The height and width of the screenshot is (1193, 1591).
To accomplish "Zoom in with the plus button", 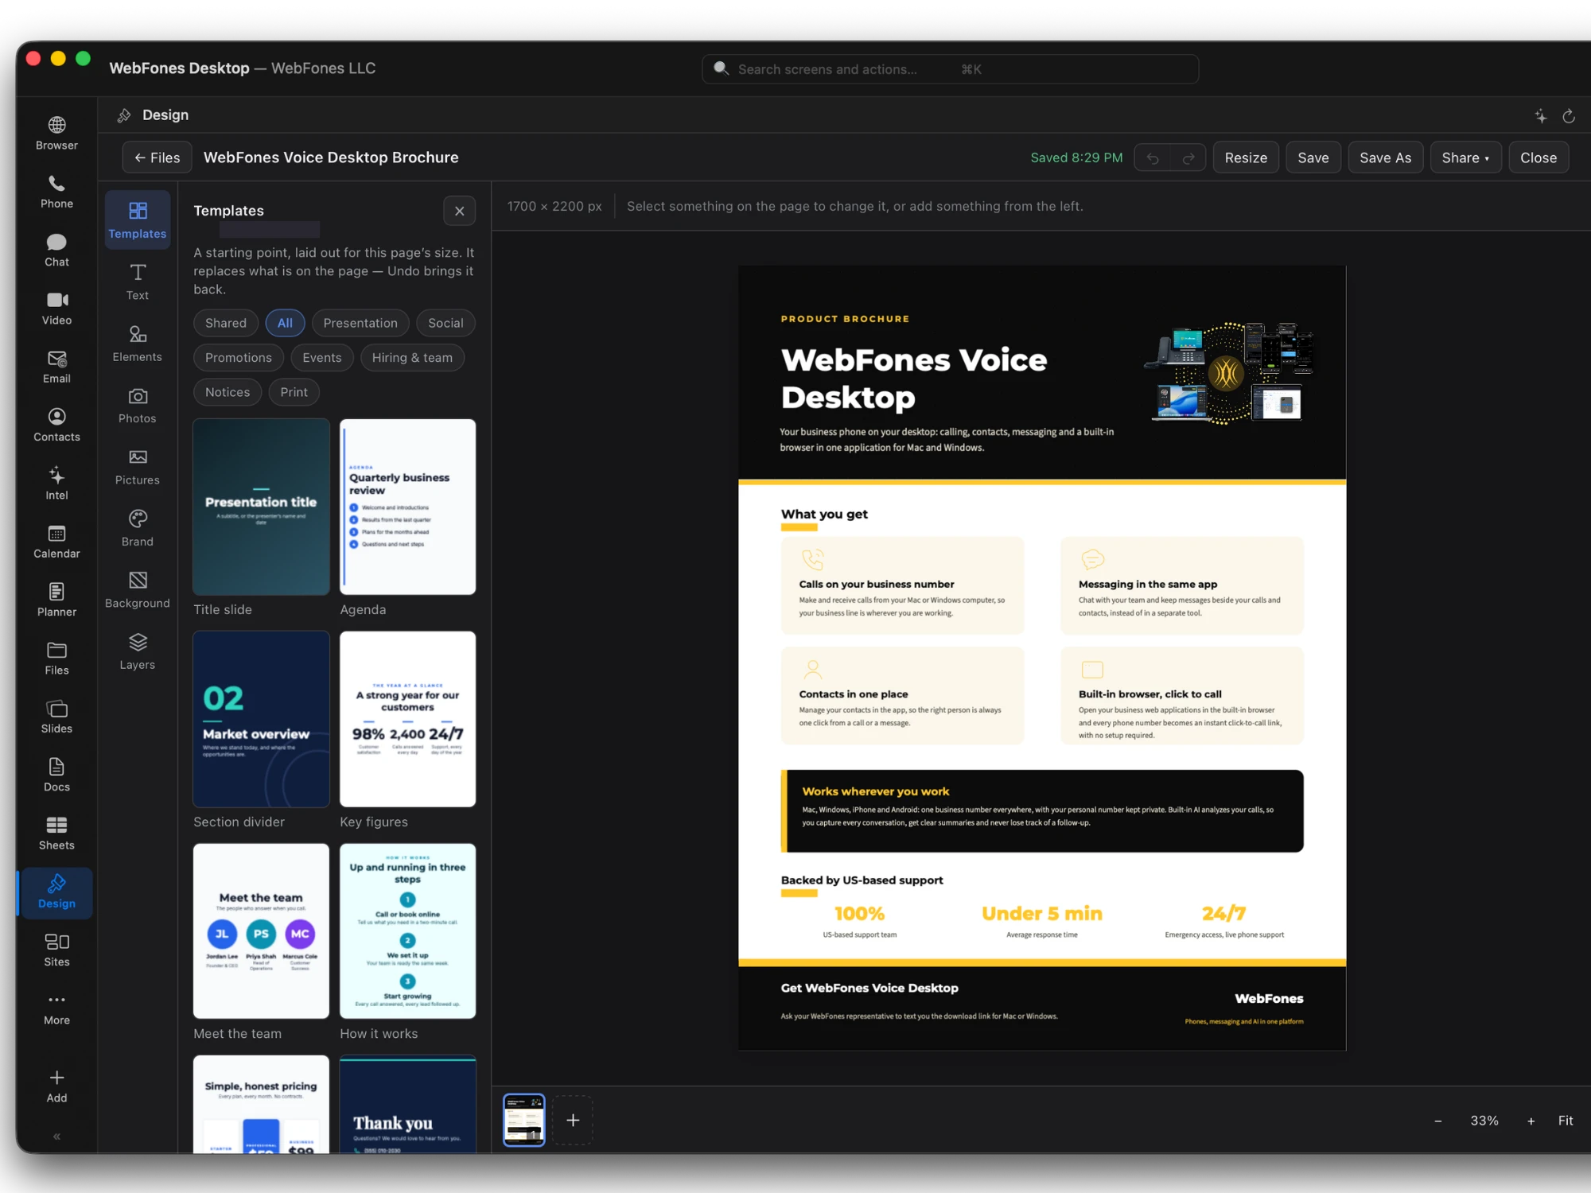I will pos(1531,1121).
